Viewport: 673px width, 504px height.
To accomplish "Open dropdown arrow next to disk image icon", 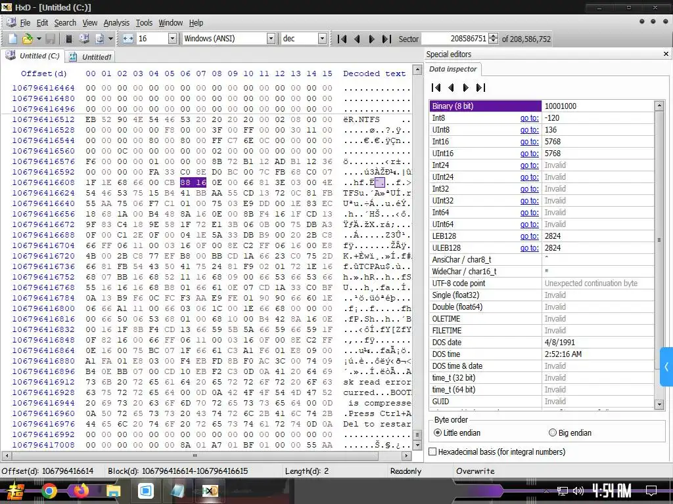I will pos(110,39).
